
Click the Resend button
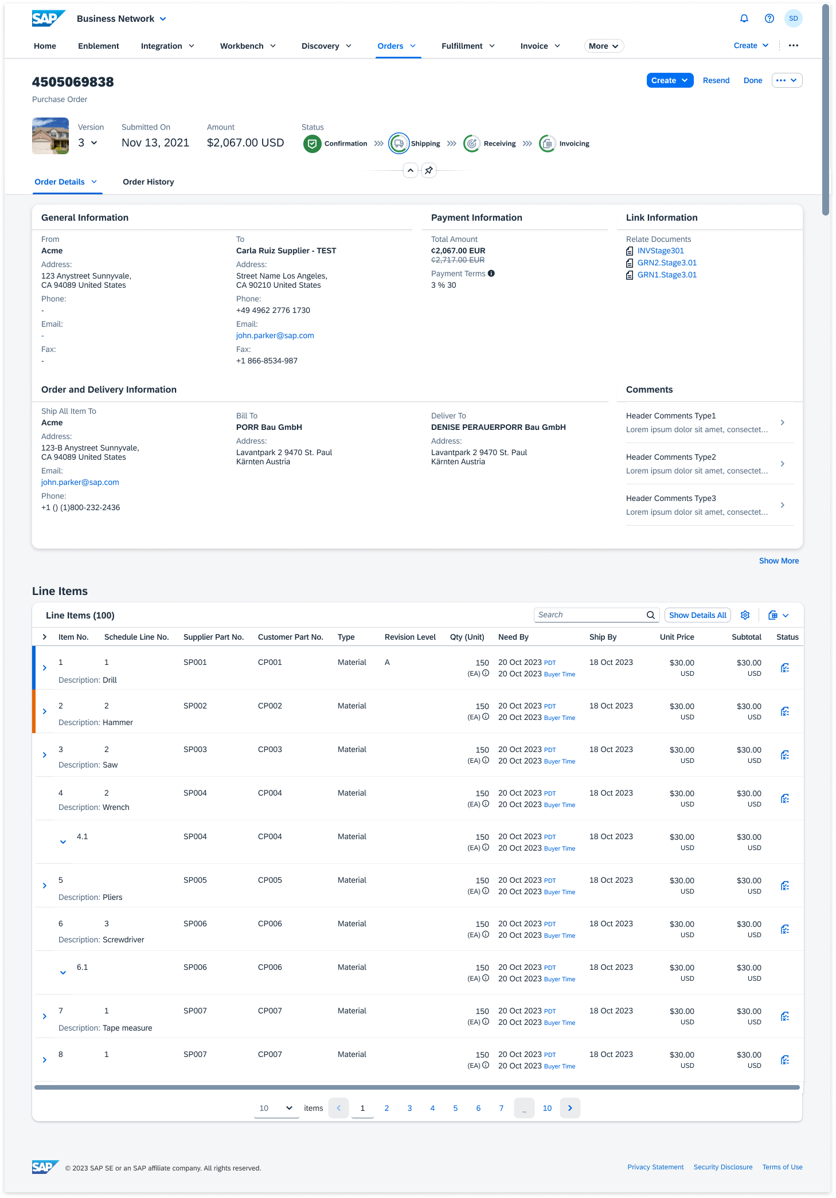(x=716, y=80)
